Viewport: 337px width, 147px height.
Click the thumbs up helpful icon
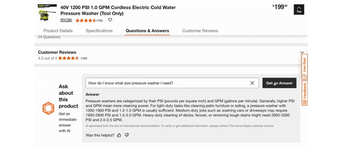coord(119,135)
